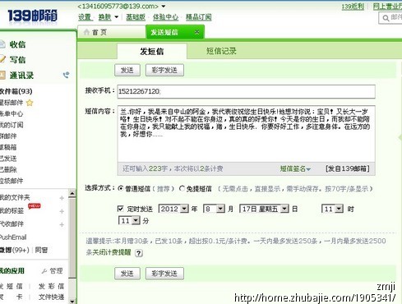This screenshot has width=402, height=304.
Task: Expand the account email address dropdown
Action: [x=164, y=6]
